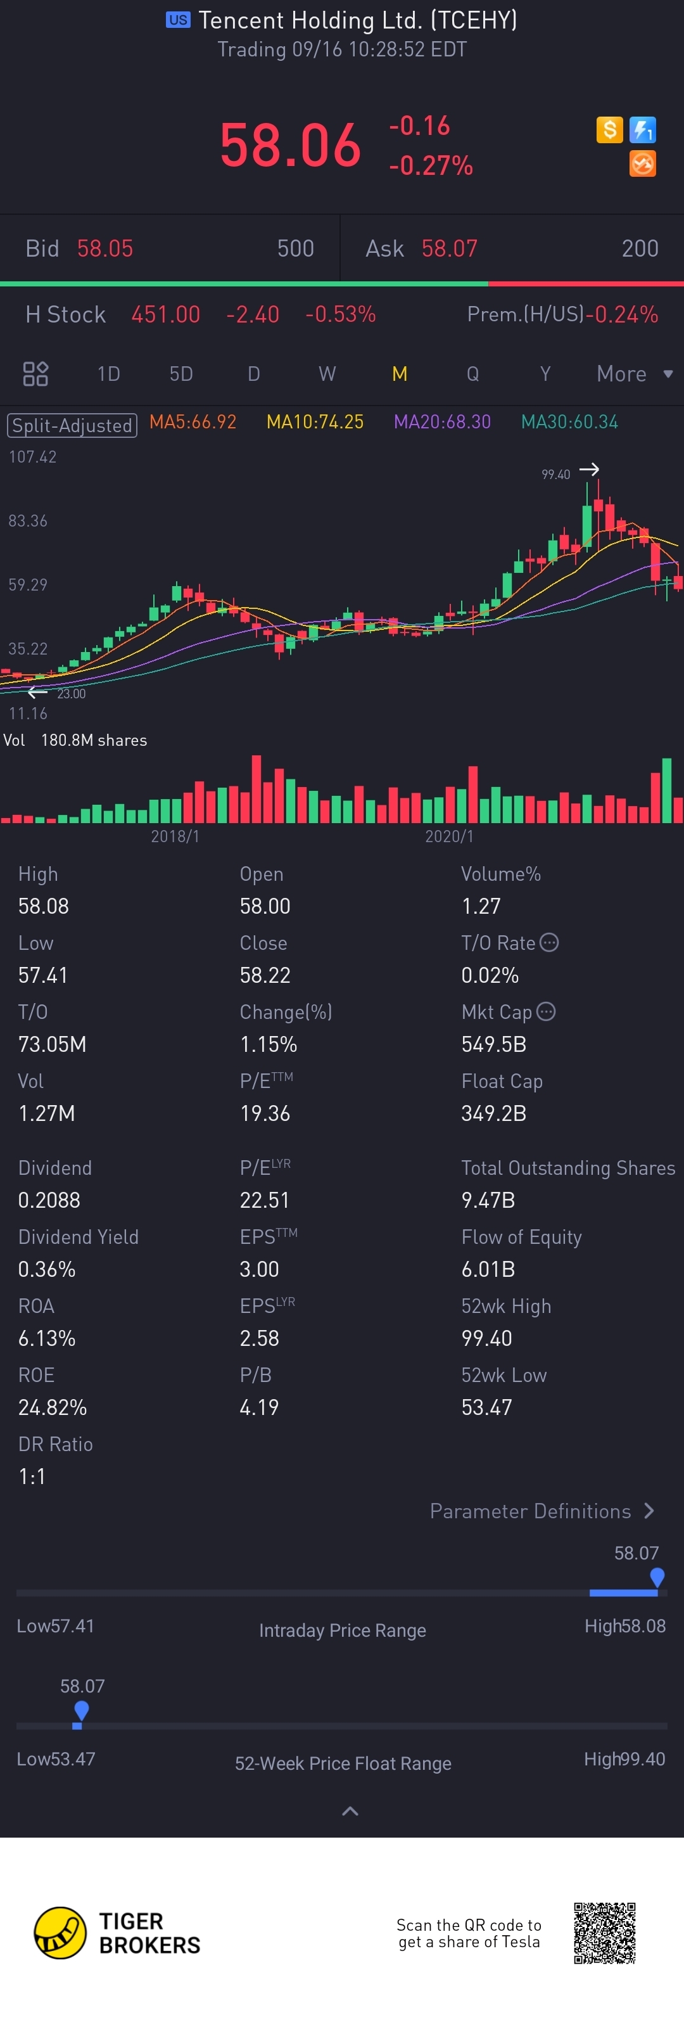
Task: Tap the yellow dollar sign badge icon
Action: pyautogui.click(x=609, y=129)
